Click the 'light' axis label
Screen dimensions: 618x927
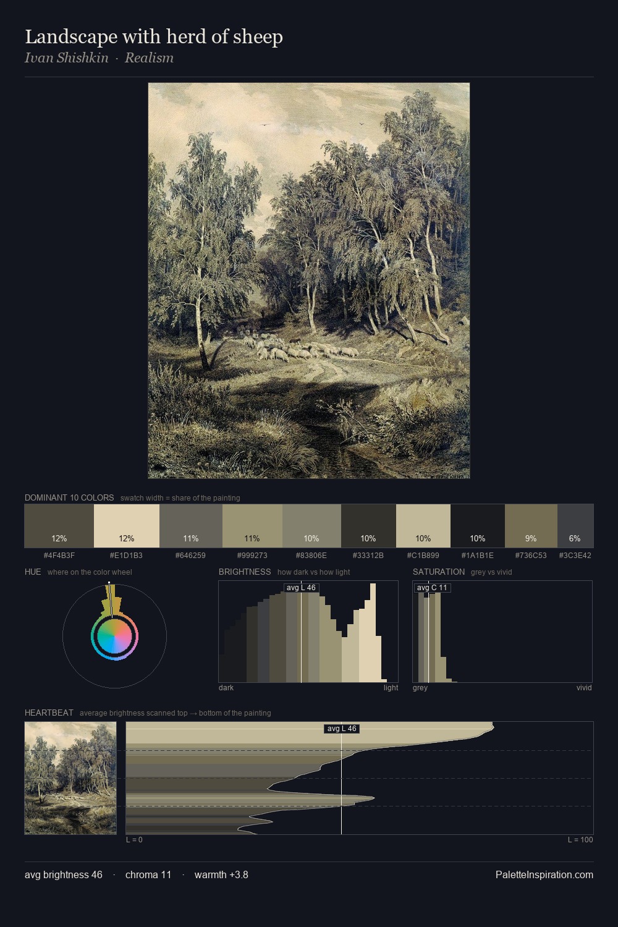pyautogui.click(x=391, y=688)
